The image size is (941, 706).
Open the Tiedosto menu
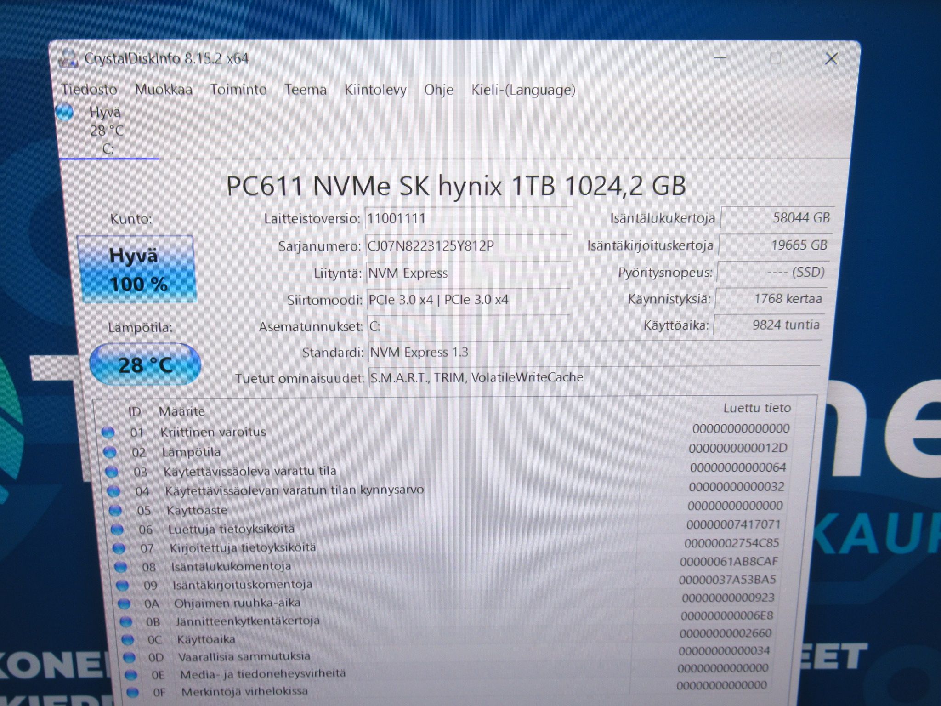[x=89, y=89]
